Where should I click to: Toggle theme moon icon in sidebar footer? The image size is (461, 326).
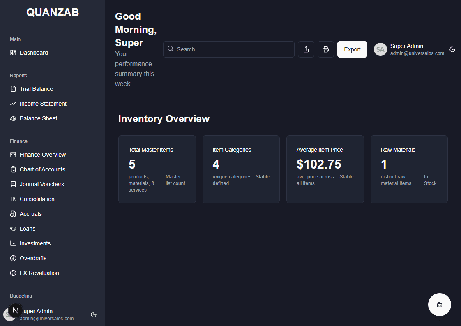coord(94,314)
